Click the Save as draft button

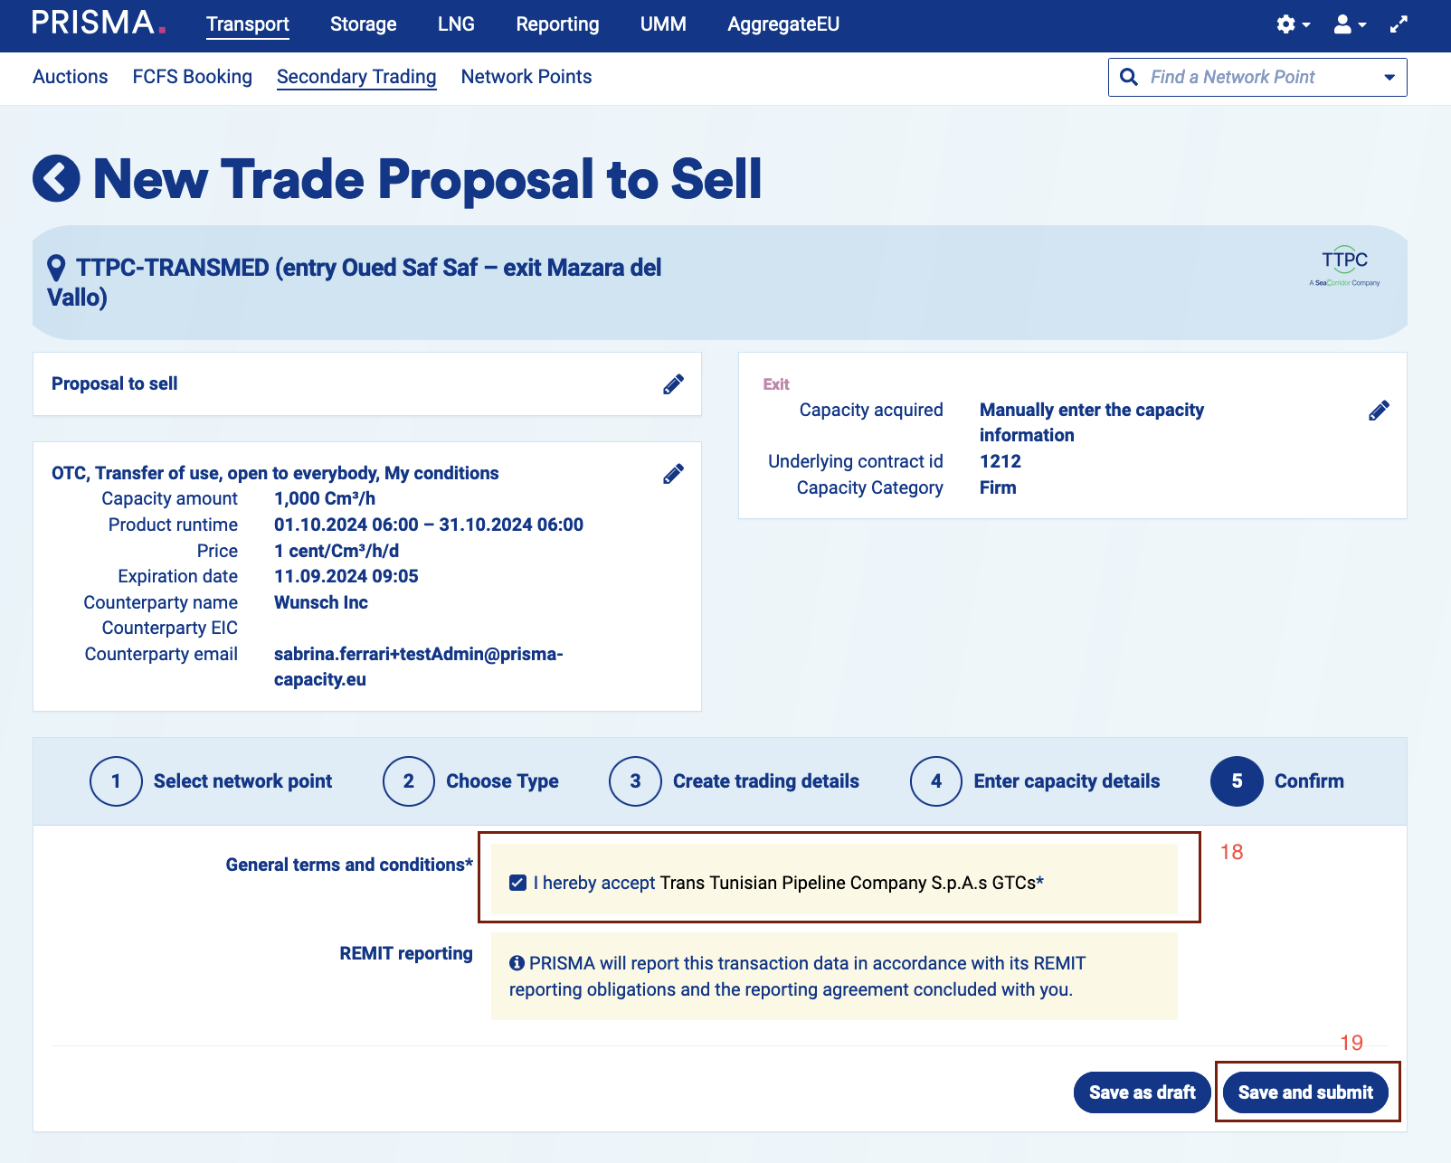[x=1142, y=1092]
